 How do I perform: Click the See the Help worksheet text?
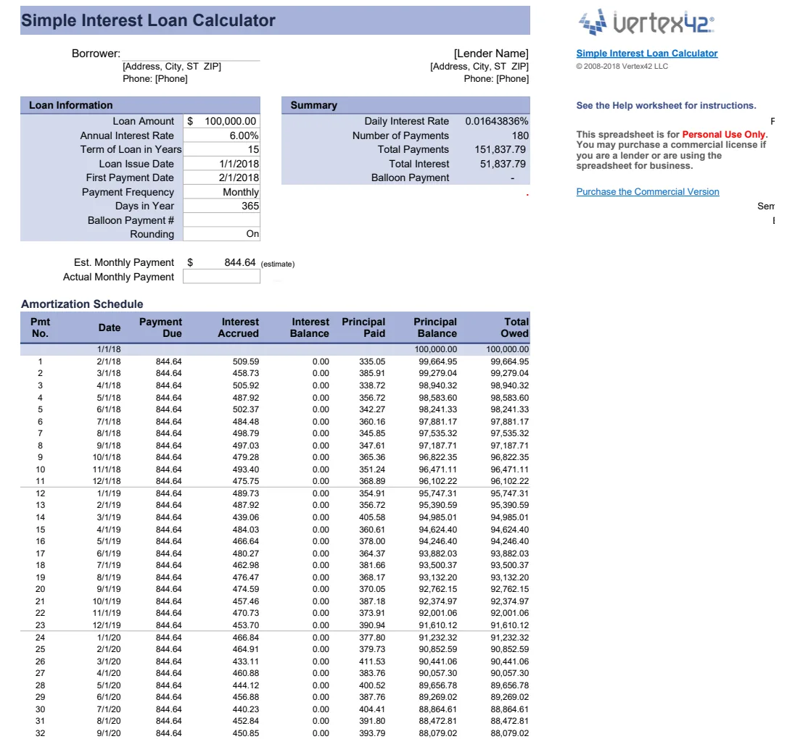coord(666,105)
